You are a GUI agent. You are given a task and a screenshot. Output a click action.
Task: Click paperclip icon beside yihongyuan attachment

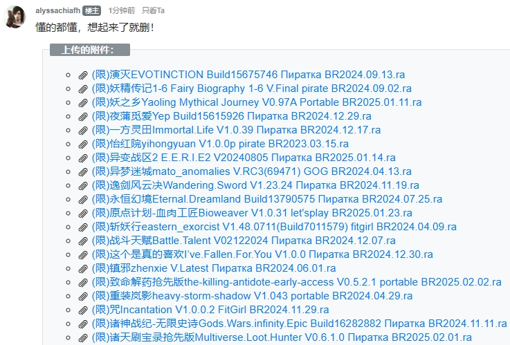(x=83, y=144)
